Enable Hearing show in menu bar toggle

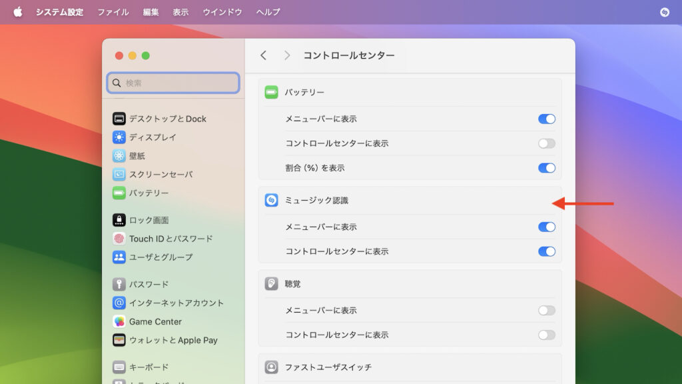(x=546, y=310)
